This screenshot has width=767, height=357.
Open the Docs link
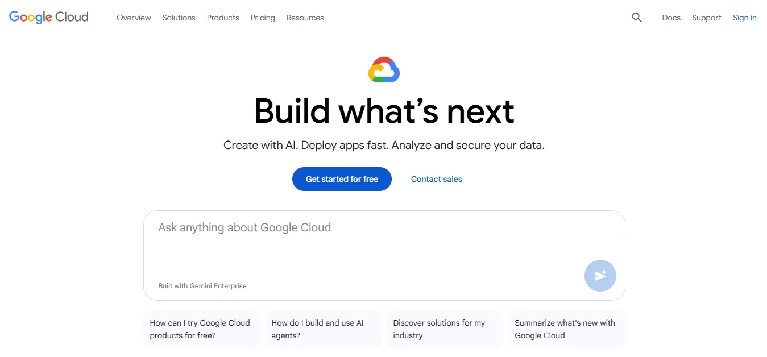coord(671,18)
